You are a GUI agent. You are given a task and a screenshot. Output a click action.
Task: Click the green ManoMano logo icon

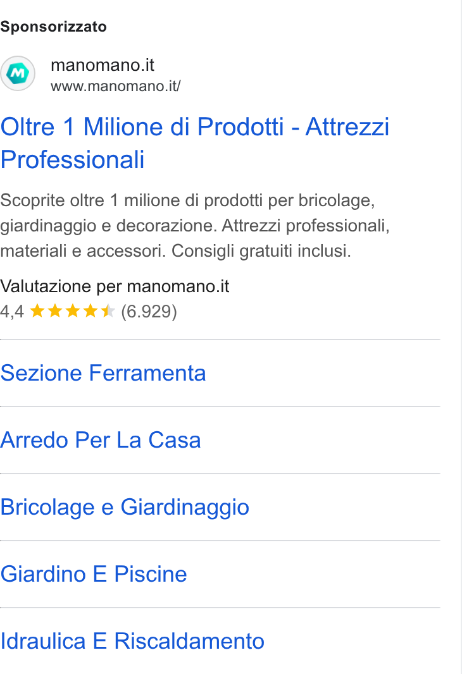click(18, 73)
